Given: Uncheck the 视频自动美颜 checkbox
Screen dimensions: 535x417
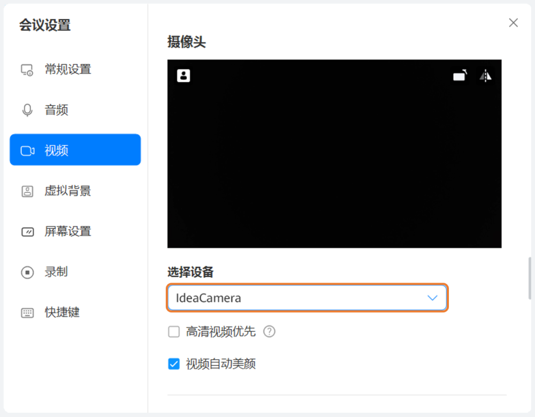Looking at the screenshot, I should point(173,363).
